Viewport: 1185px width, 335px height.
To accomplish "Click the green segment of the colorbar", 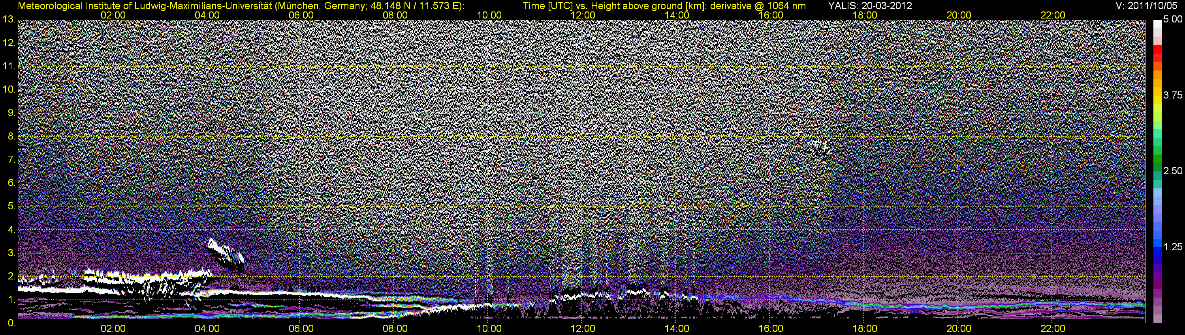I will click(x=1157, y=160).
